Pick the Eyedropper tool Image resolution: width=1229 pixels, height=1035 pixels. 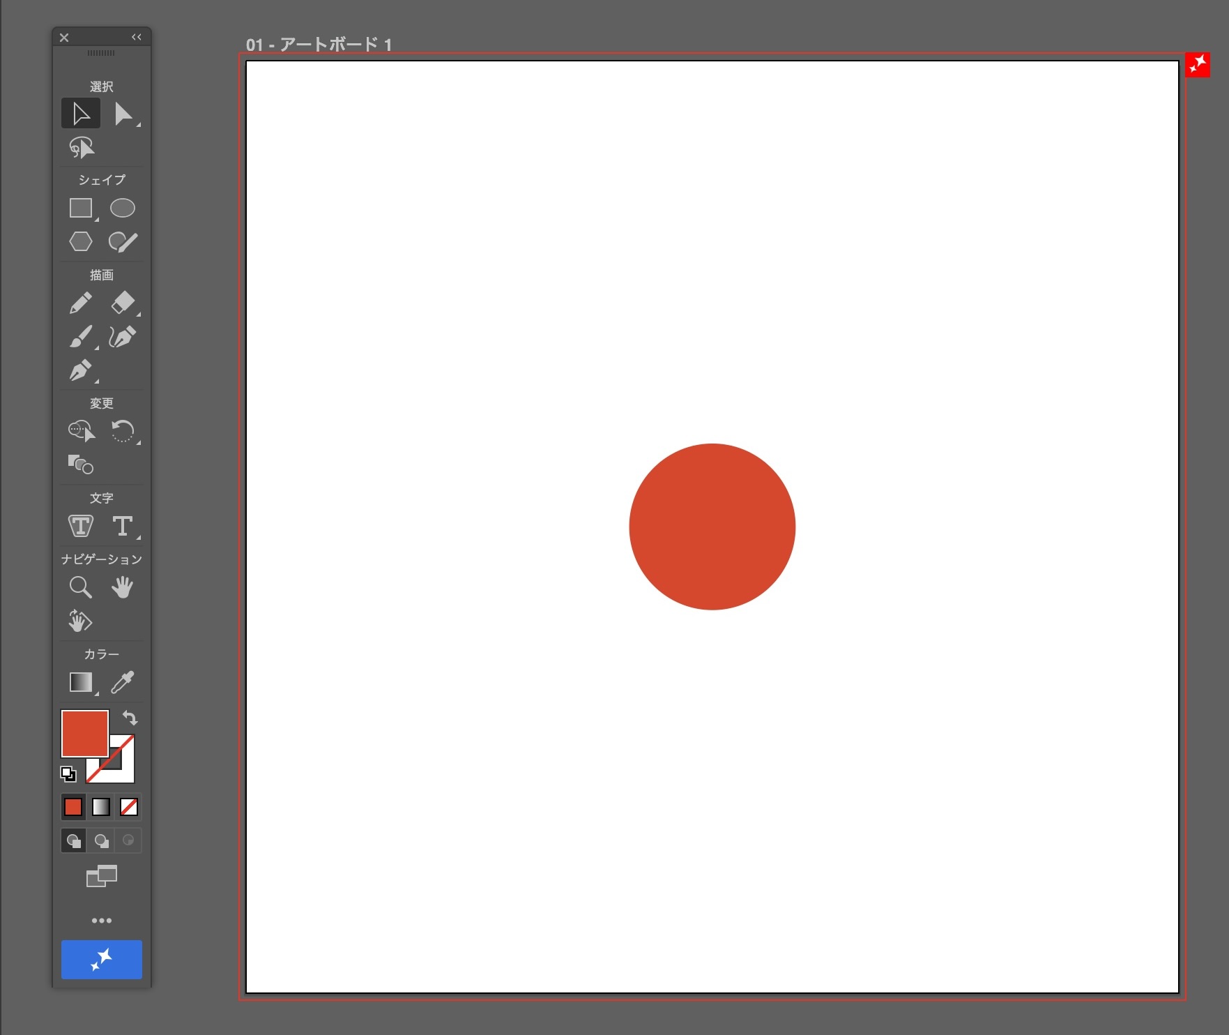coord(123,682)
